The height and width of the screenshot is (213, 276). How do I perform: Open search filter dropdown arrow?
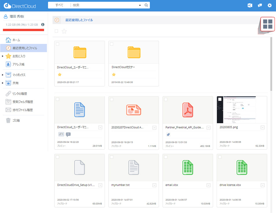[140, 5]
